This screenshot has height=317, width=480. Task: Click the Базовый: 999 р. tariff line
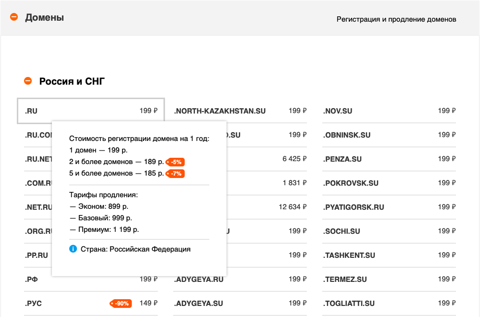pos(101,218)
